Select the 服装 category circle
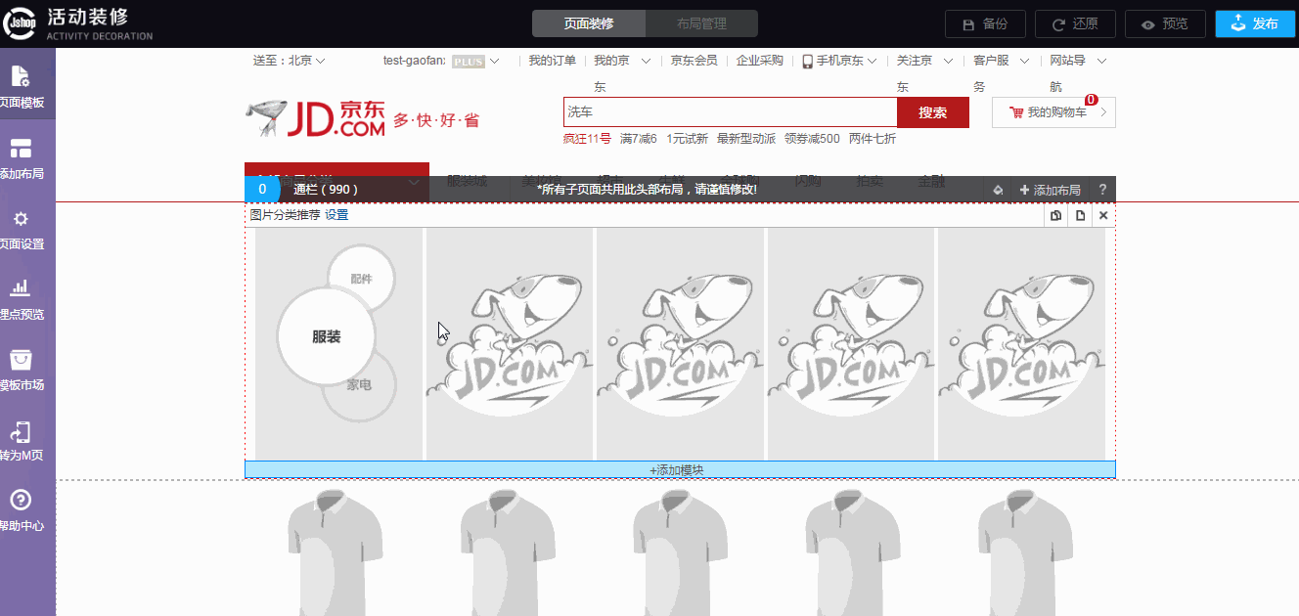The height and width of the screenshot is (616, 1299). pyautogui.click(x=327, y=336)
